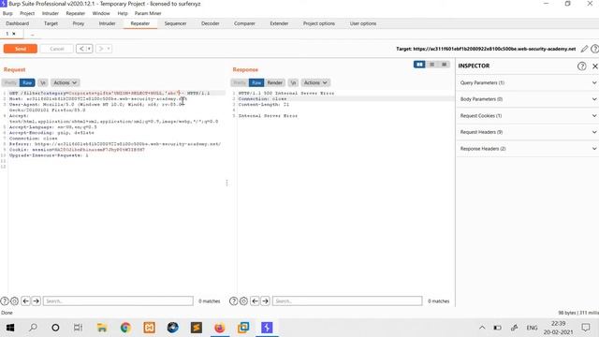Open Repeater help beside the target
Image resolution: width=599 pixels, height=337 pixels.
[594, 49]
